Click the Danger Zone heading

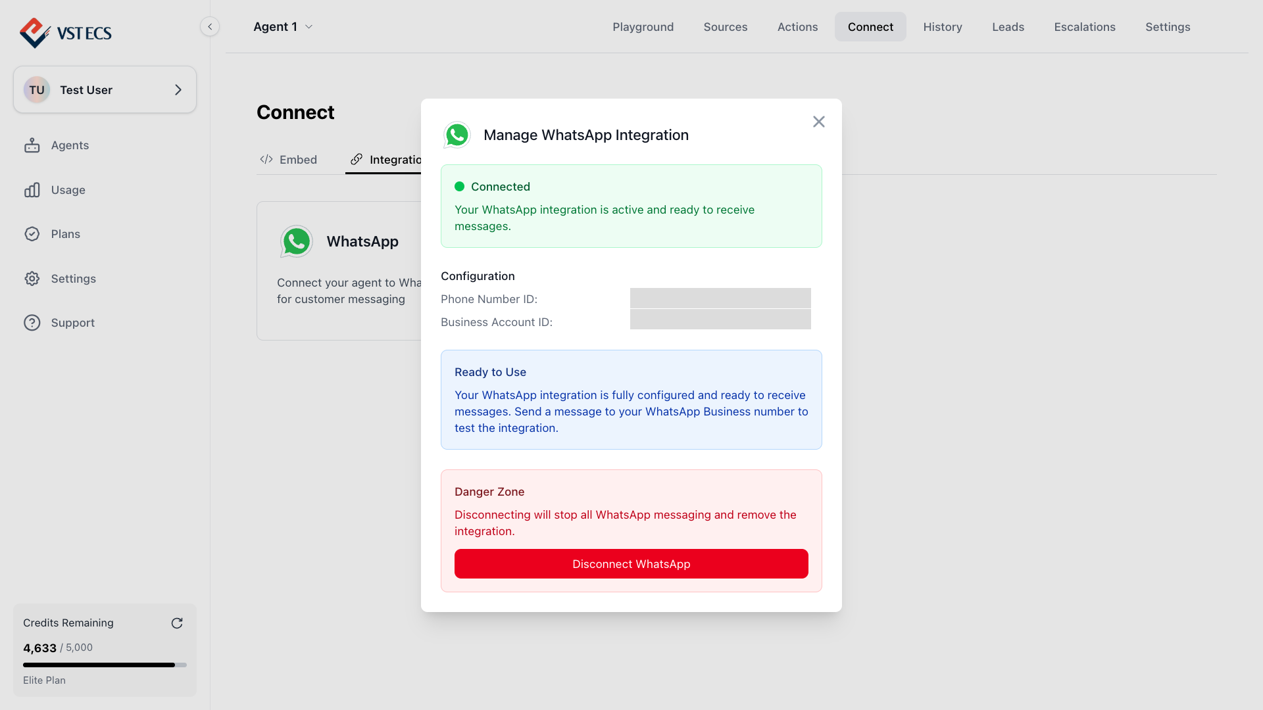489,492
